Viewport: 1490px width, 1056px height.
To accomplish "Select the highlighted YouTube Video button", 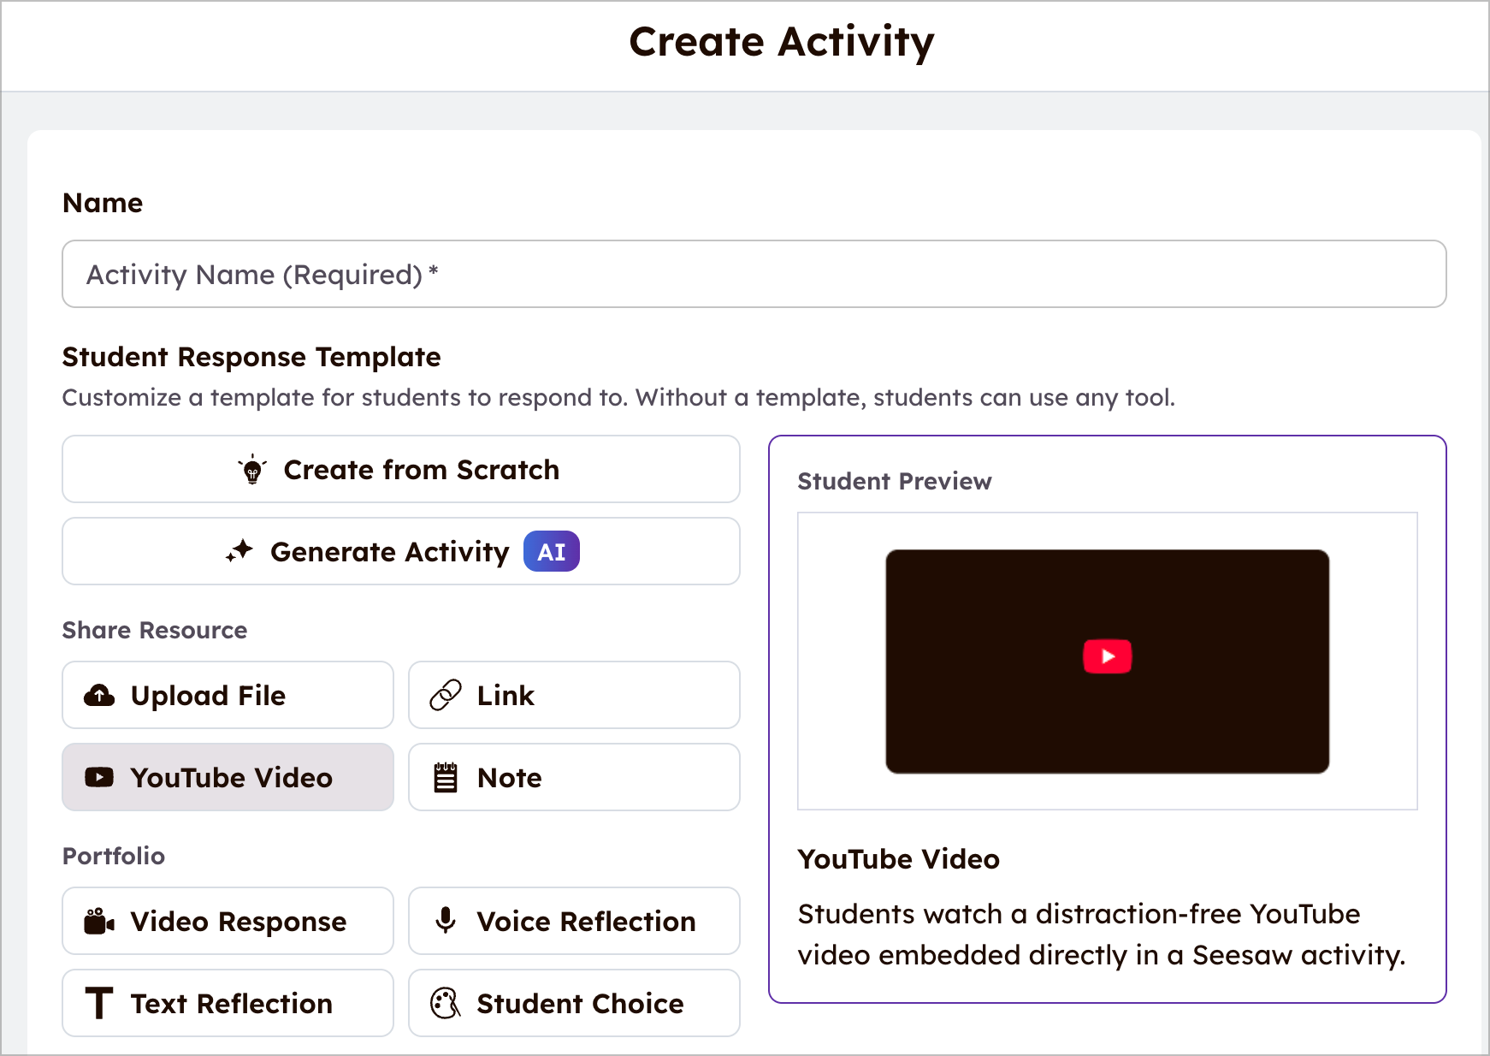I will coord(228,778).
